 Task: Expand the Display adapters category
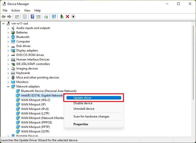click(8, 50)
